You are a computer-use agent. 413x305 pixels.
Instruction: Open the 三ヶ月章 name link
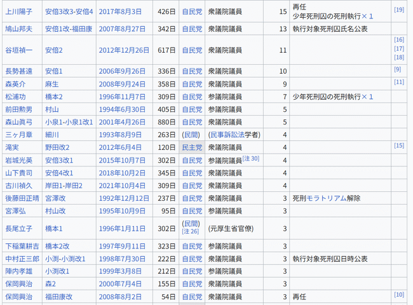(18, 135)
